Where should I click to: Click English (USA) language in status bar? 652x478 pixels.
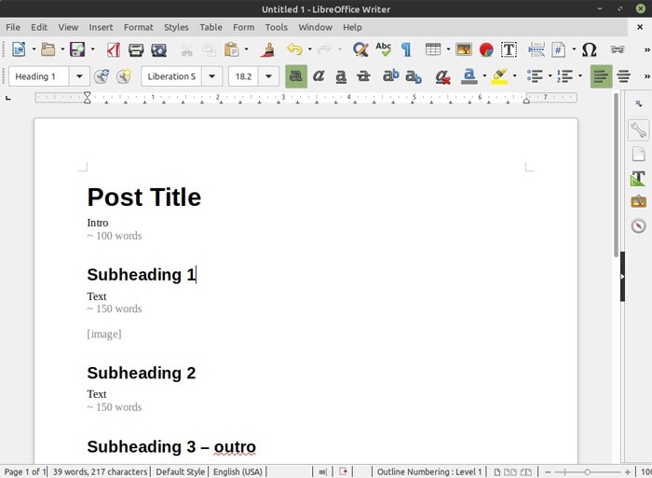click(x=238, y=471)
